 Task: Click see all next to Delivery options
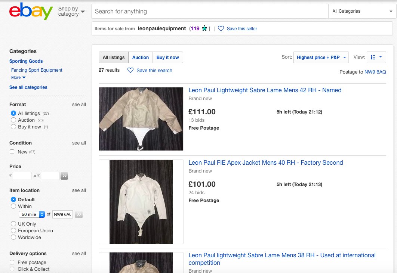pyautogui.click(x=79, y=254)
